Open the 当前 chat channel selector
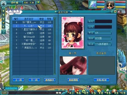The width and height of the screenshot is (127, 95). [4, 93]
